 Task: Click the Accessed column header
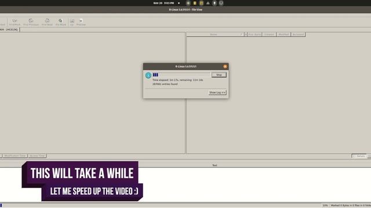[298, 35]
